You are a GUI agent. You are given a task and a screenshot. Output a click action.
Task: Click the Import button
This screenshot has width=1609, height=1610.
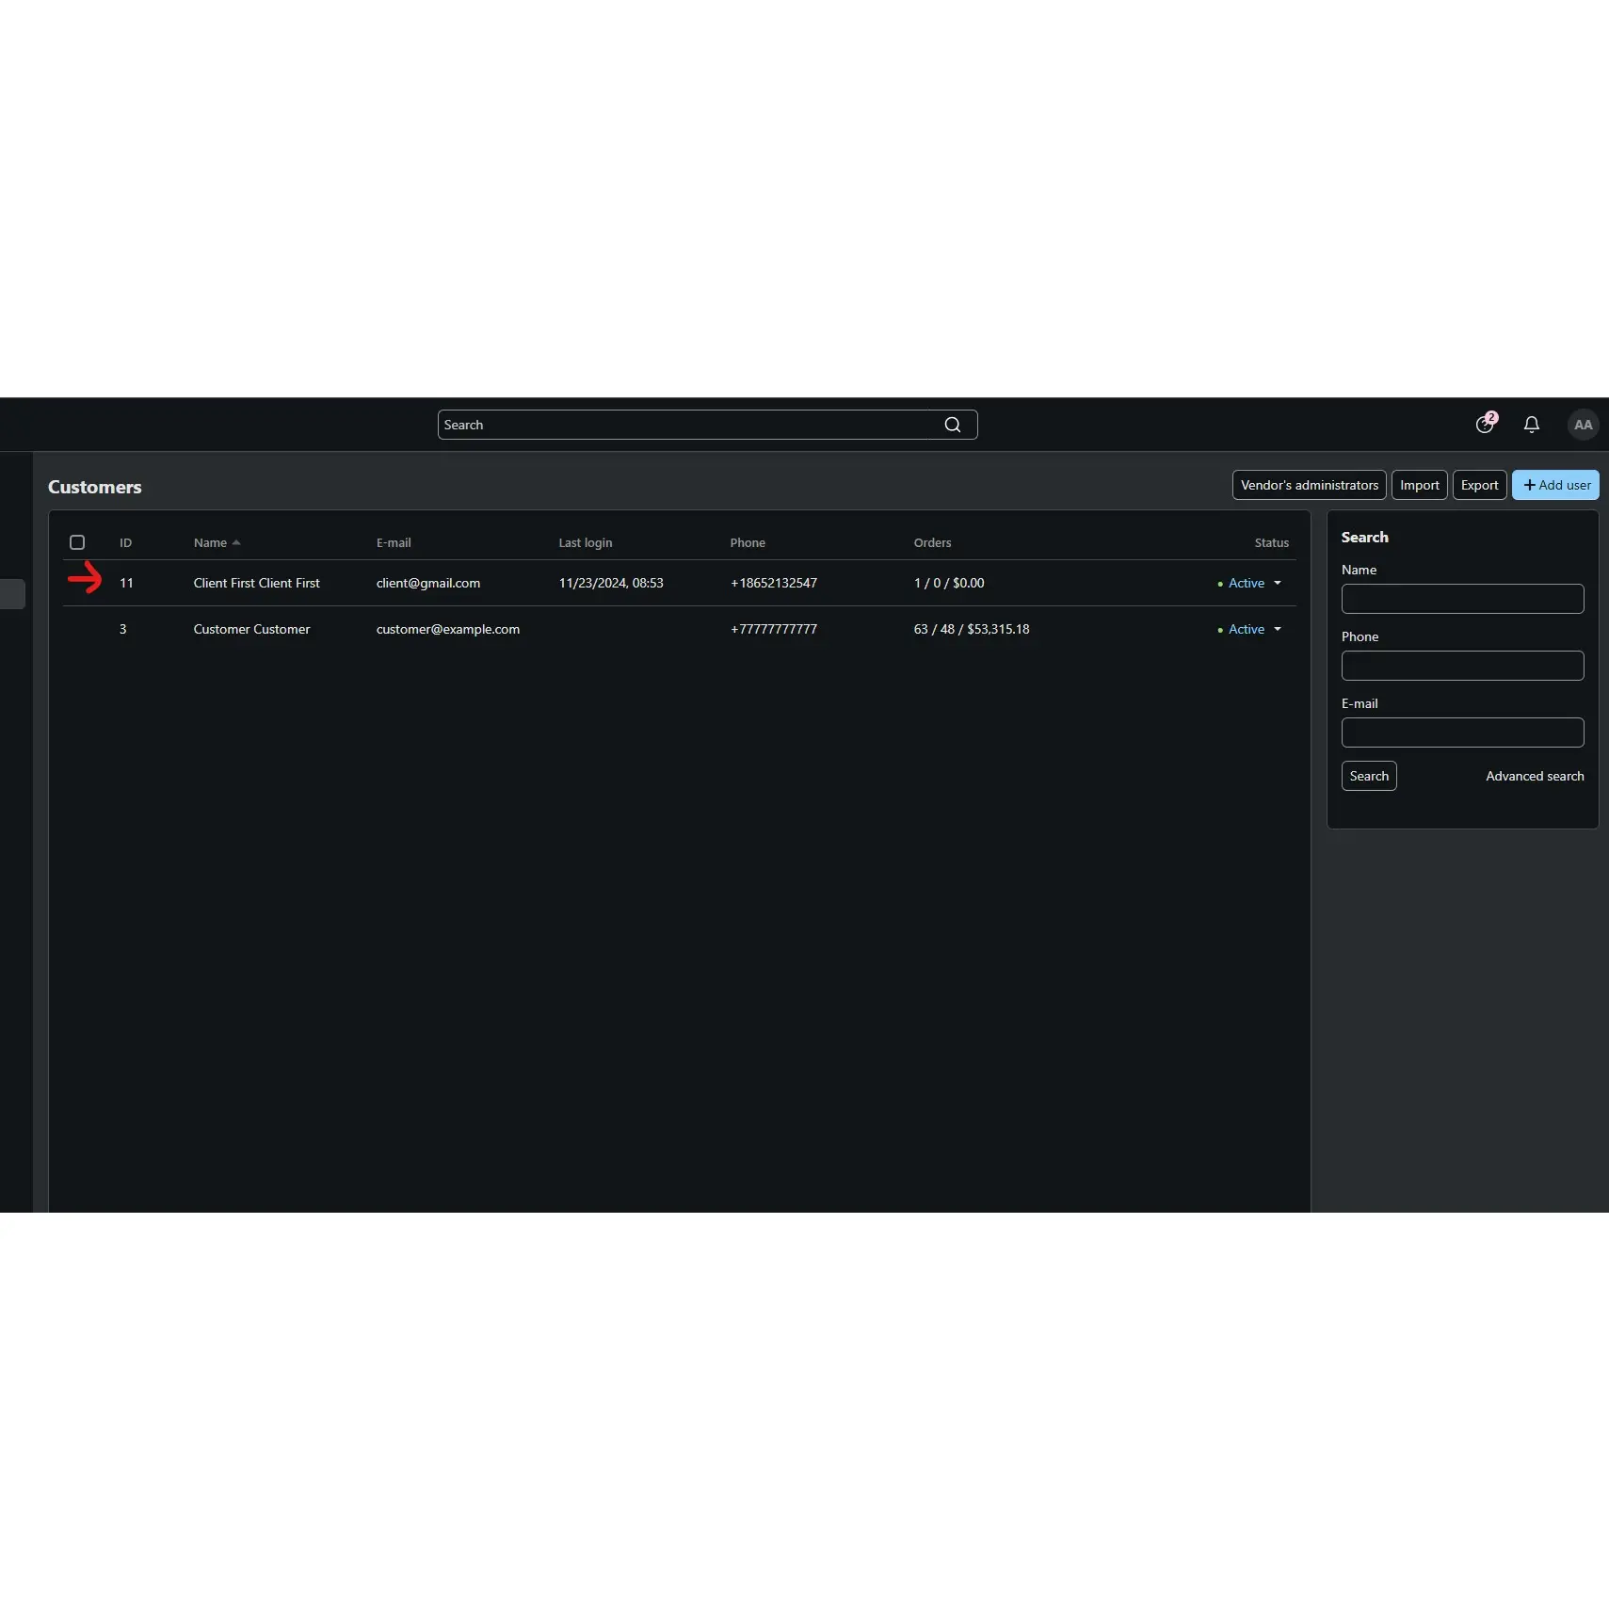(x=1418, y=486)
